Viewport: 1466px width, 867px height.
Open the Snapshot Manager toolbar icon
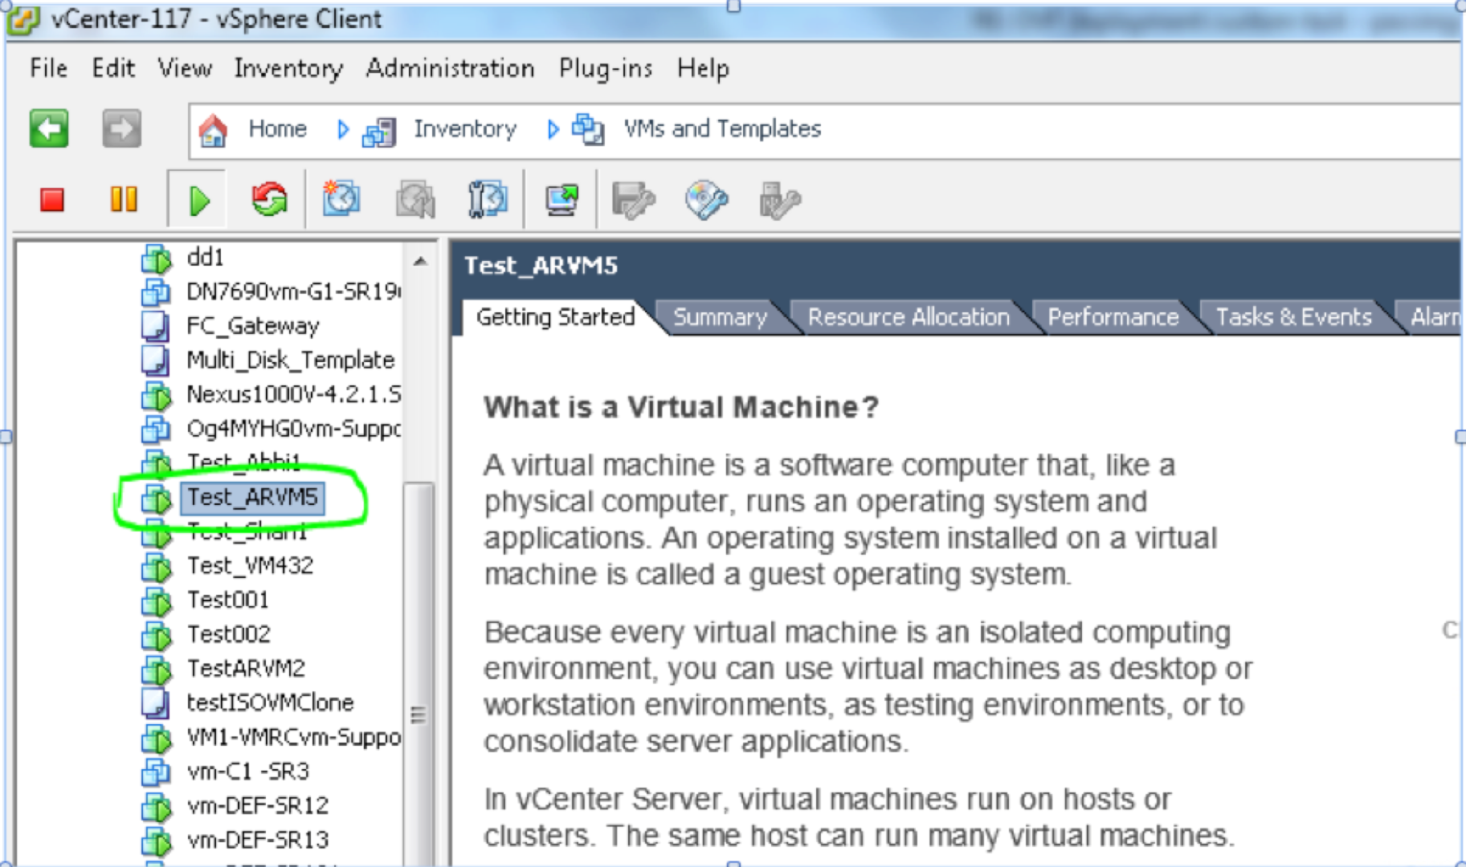[488, 199]
